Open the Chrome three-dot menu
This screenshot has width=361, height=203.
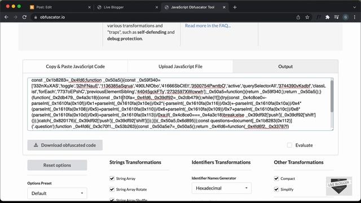coord(355,17)
